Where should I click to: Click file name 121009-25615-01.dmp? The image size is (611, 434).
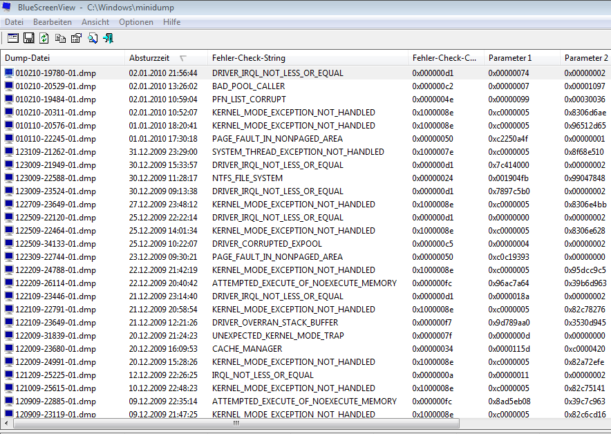pos(56,388)
